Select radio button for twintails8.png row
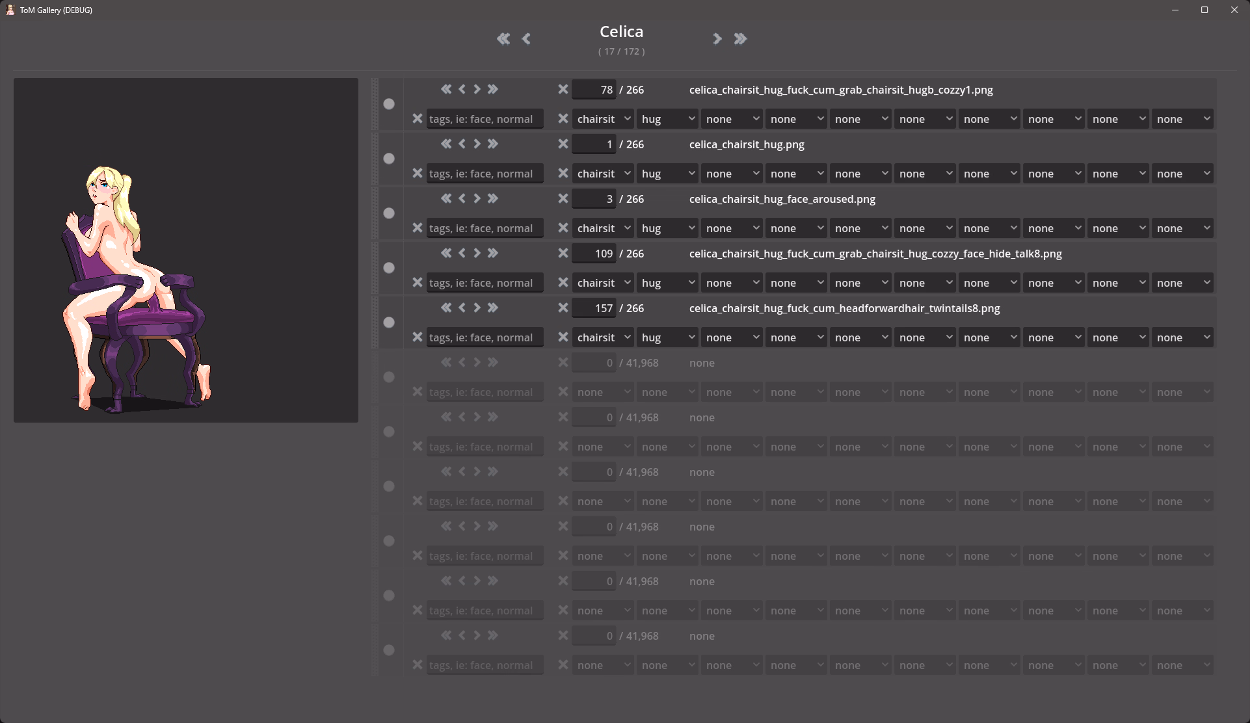This screenshot has height=723, width=1250. point(389,322)
